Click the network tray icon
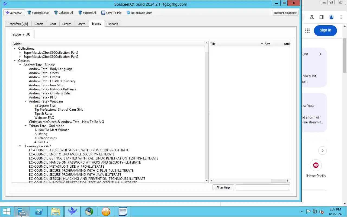This screenshot has width=347, height=217. [x=315, y=212]
